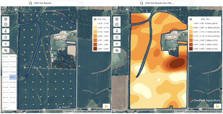Select the SOIL_CA_PP attribute
Viewport: 223px width, 114px height.
pyautogui.click(x=13, y=57)
